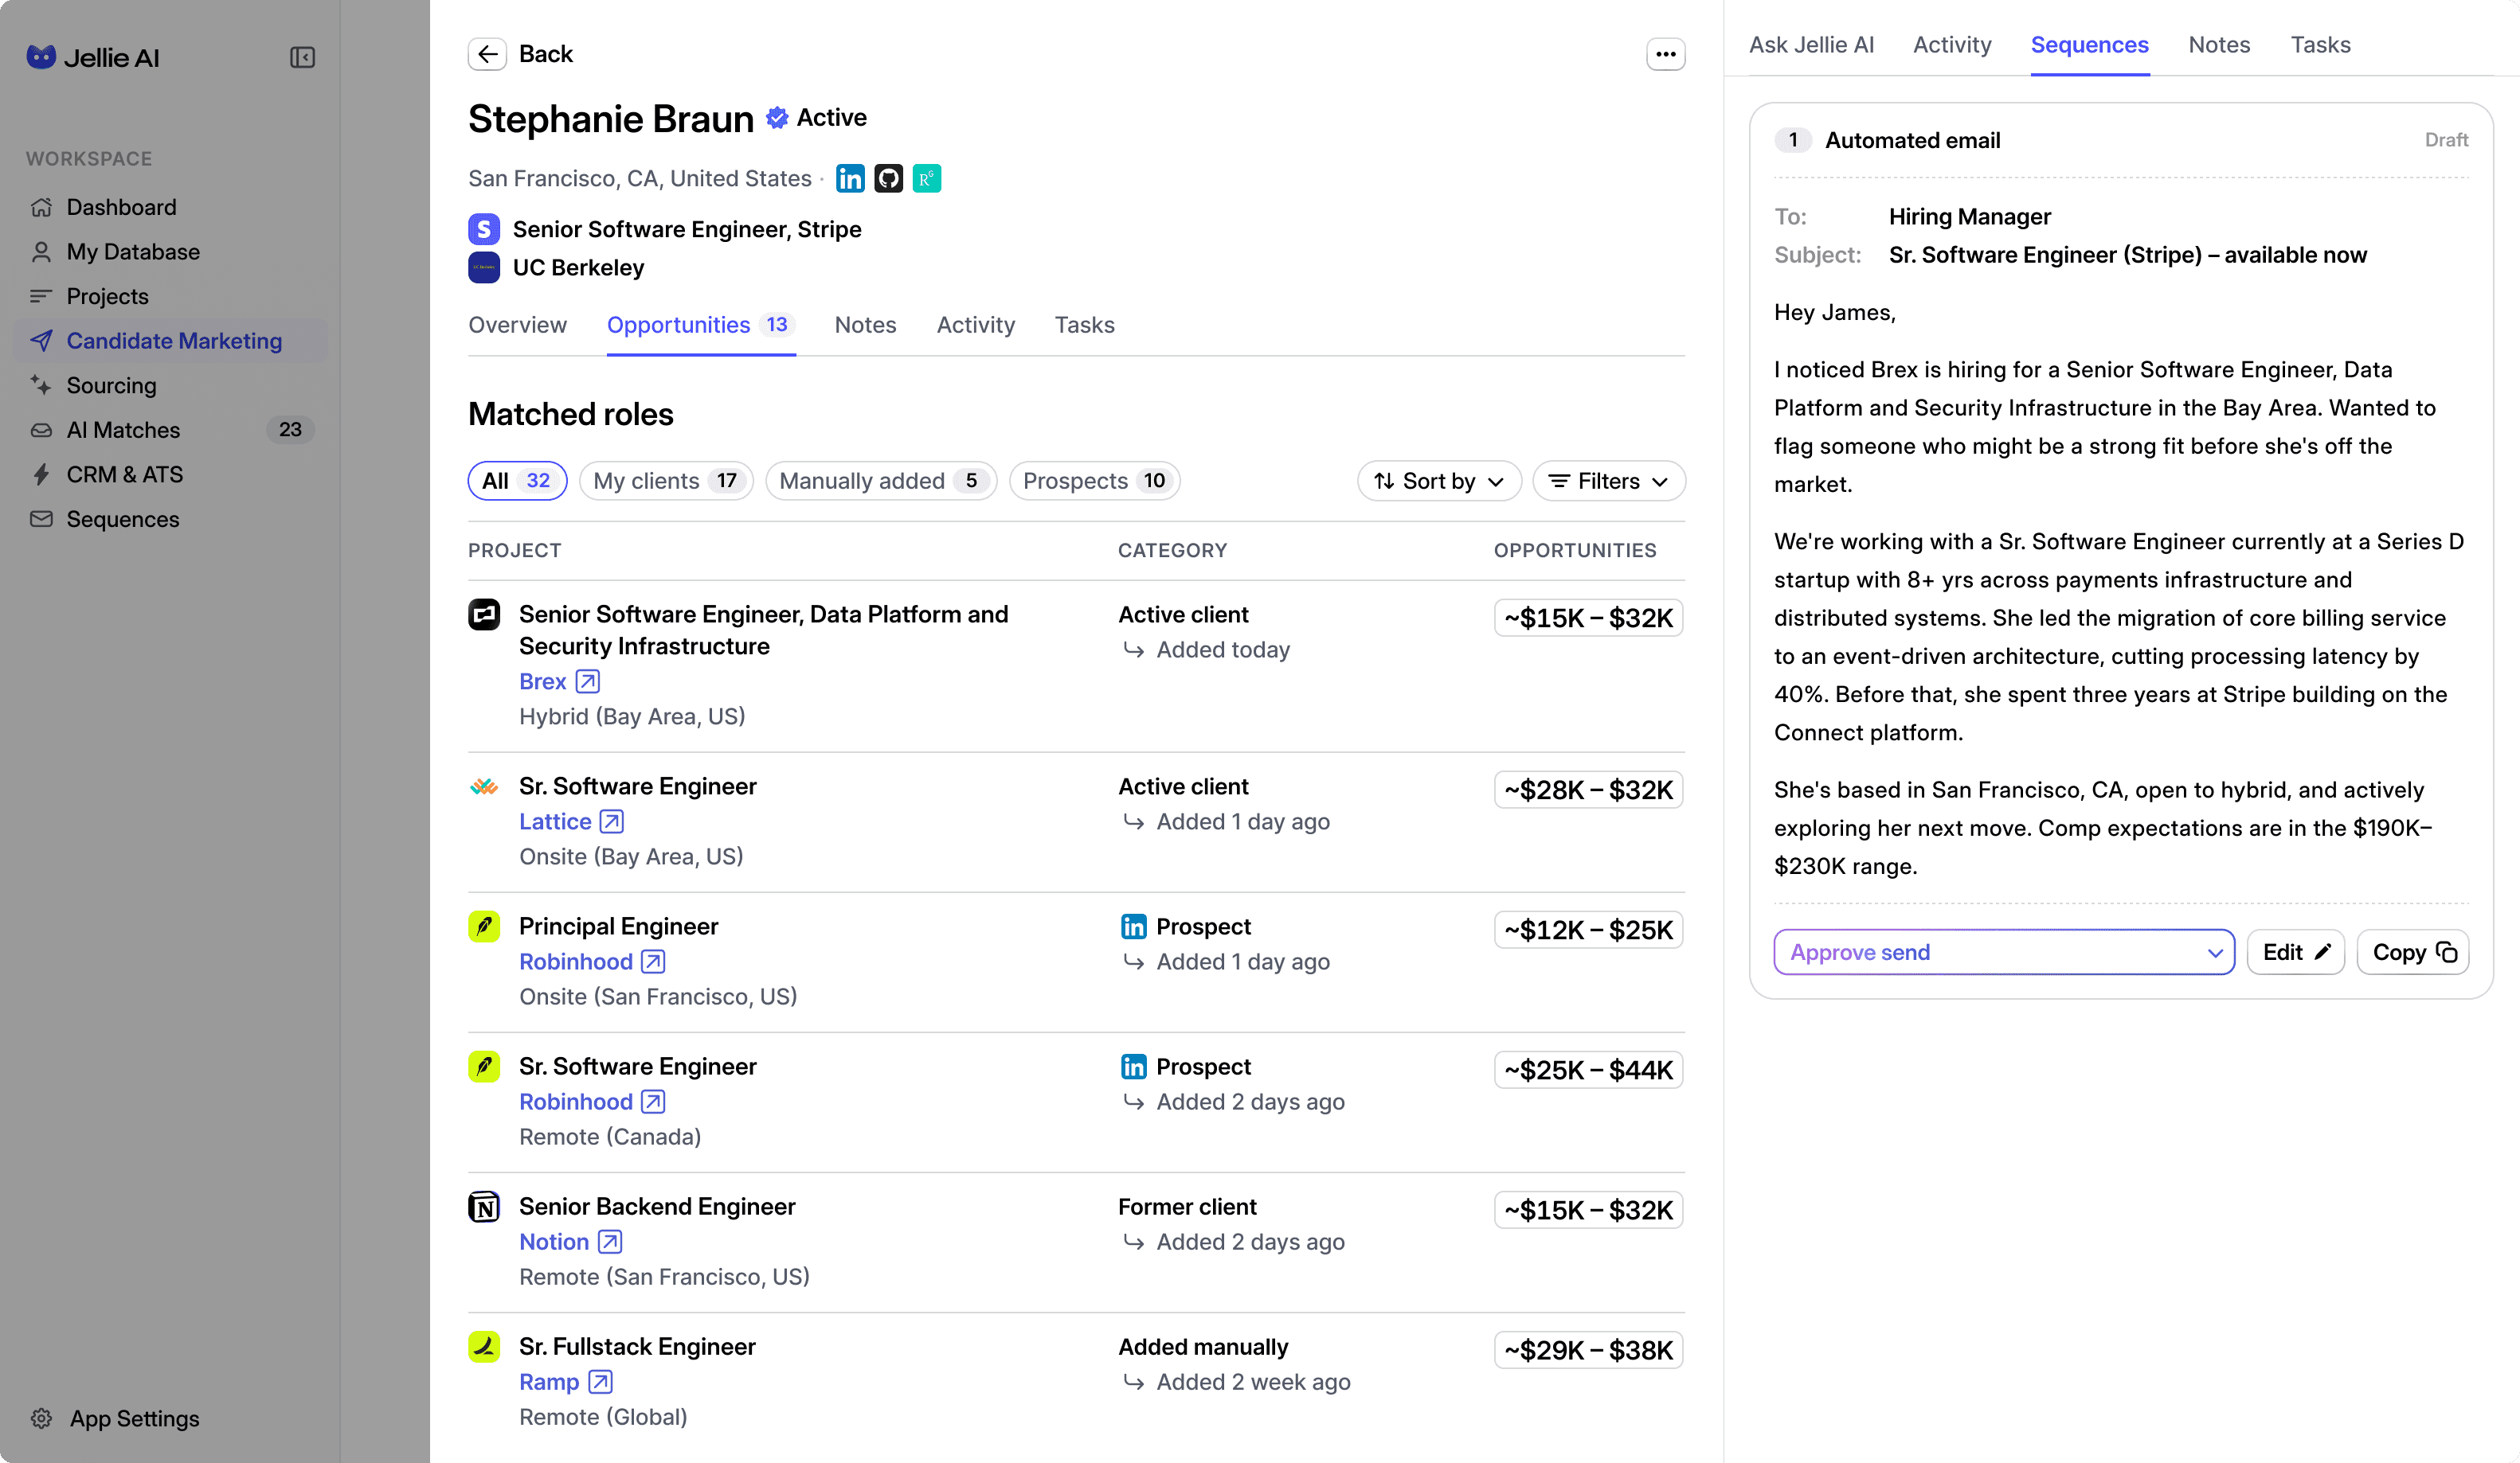2520x1463 pixels.
Task: Click the Copy email icon button
Action: [2412, 952]
